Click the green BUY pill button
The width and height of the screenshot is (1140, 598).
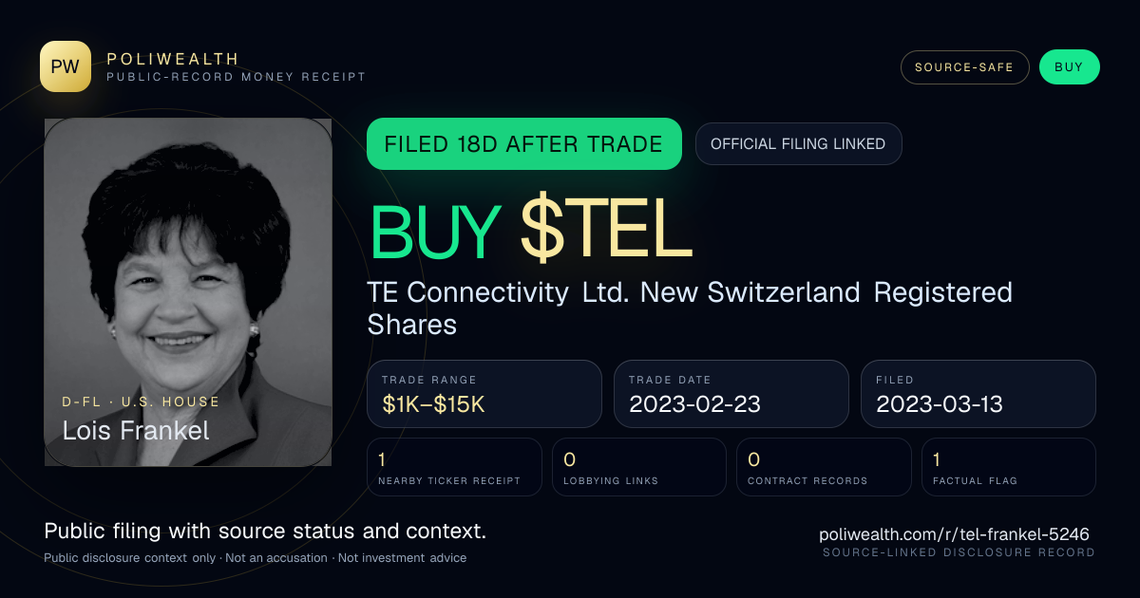pos(1069,67)
